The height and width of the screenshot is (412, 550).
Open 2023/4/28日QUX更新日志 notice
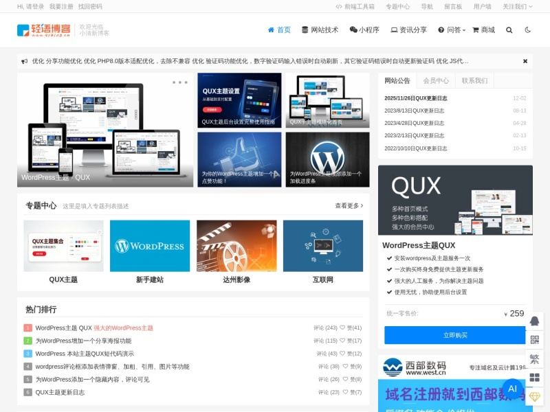pyautogui.click(x=415, y=124)
